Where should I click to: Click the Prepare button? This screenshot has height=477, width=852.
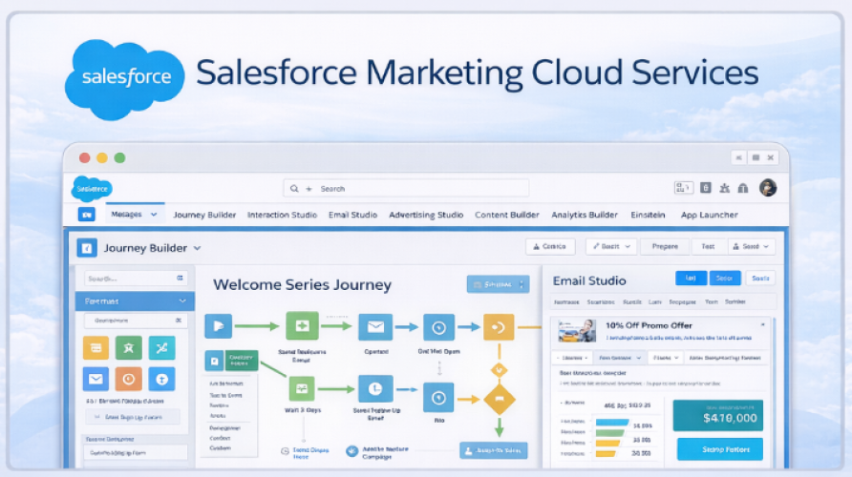tap(665, 246)
